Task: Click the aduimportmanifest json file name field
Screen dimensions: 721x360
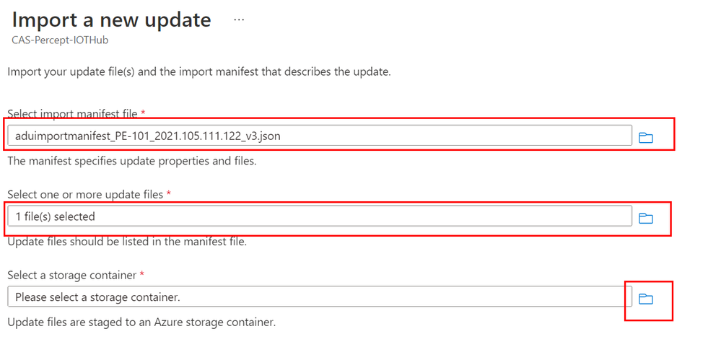Action: pyautogui.click(x=320, y=136)
